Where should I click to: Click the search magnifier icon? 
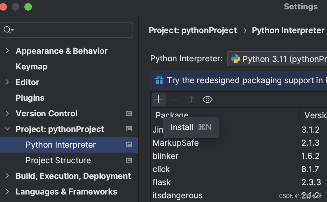coord(8,30)
